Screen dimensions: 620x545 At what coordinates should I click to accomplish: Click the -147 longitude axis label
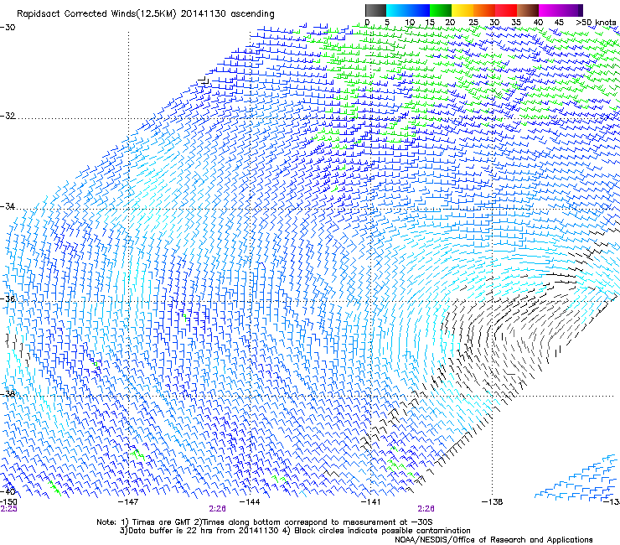click(x=128, y=502)
